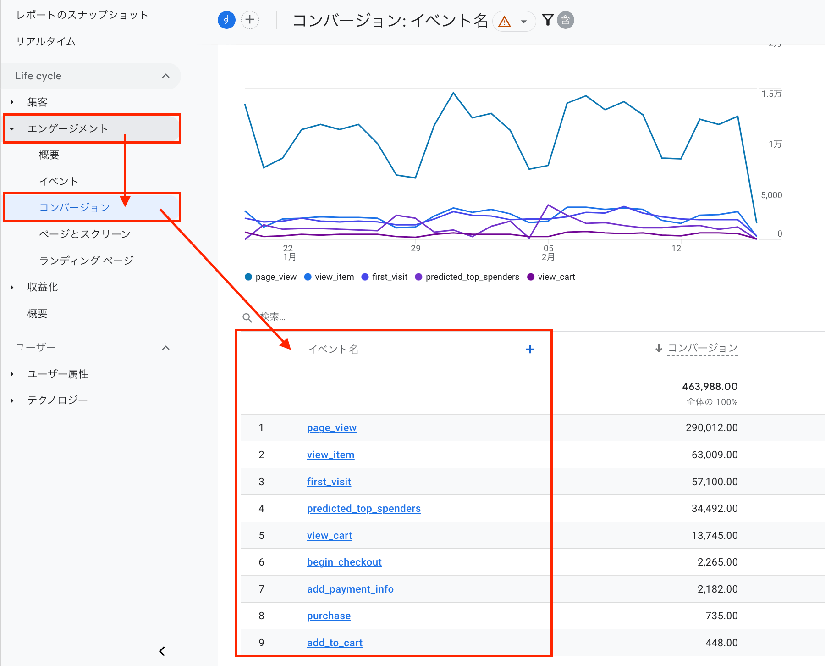
Task: Click the total value 463,988.00
Action: (710, 387)
